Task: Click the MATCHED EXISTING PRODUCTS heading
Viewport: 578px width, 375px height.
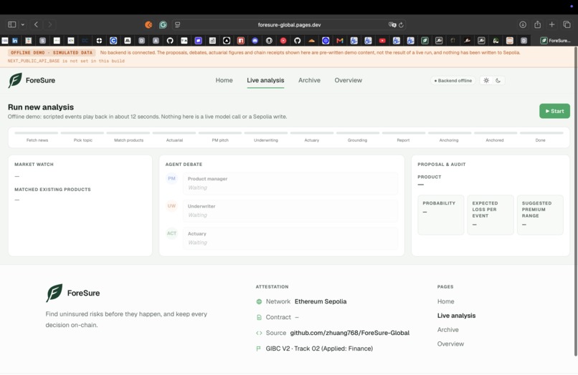Action: pyautogui.click(x=52, y=190)
